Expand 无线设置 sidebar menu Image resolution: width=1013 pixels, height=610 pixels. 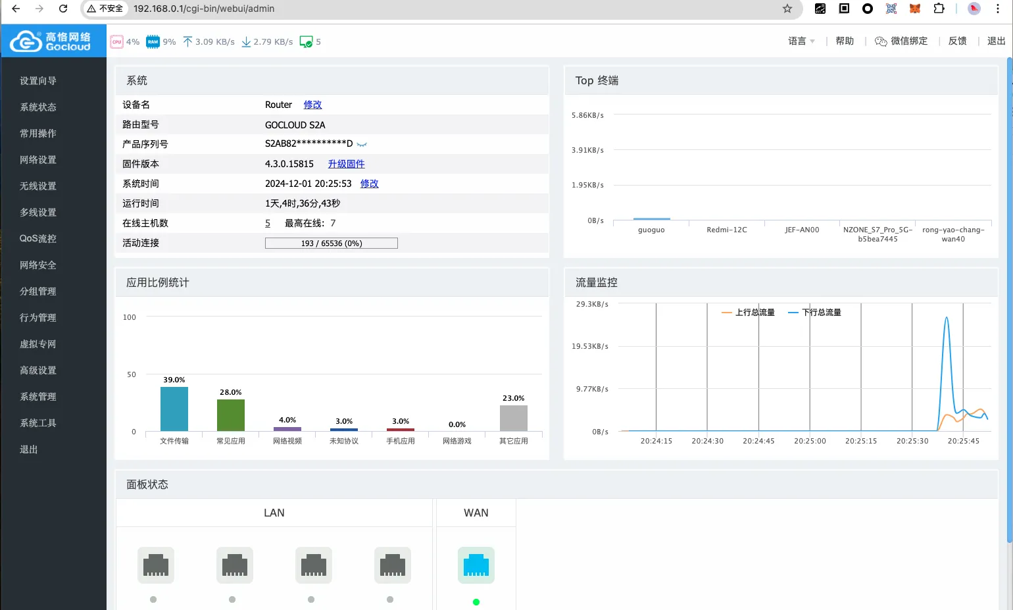click(x=38, y=186)
